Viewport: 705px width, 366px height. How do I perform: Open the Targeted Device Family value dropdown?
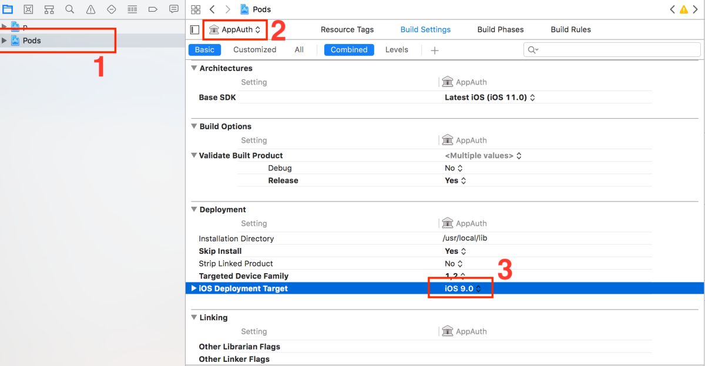(455, 276)
